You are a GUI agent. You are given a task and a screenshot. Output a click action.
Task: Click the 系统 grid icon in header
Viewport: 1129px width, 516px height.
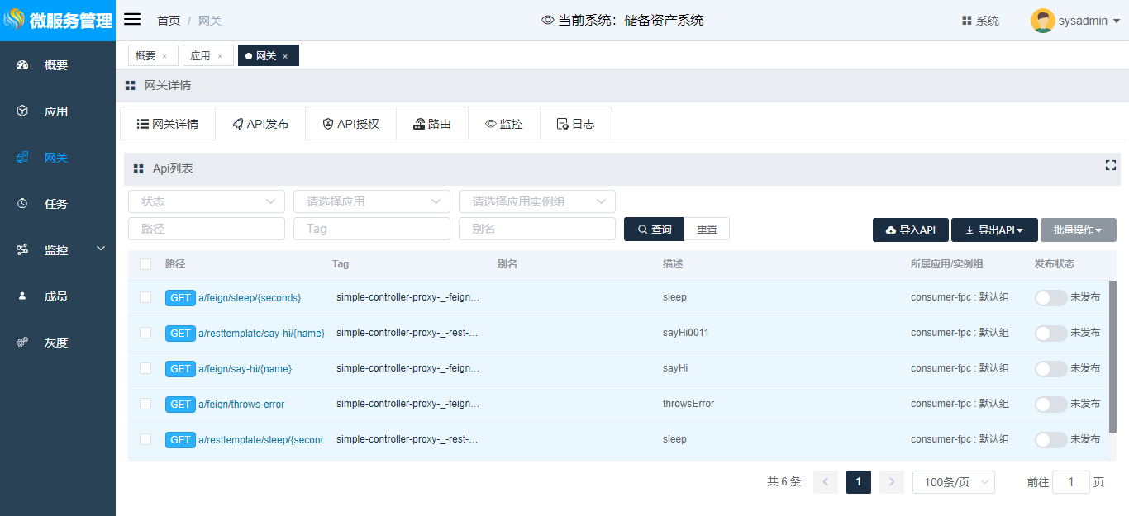[966, 21]
